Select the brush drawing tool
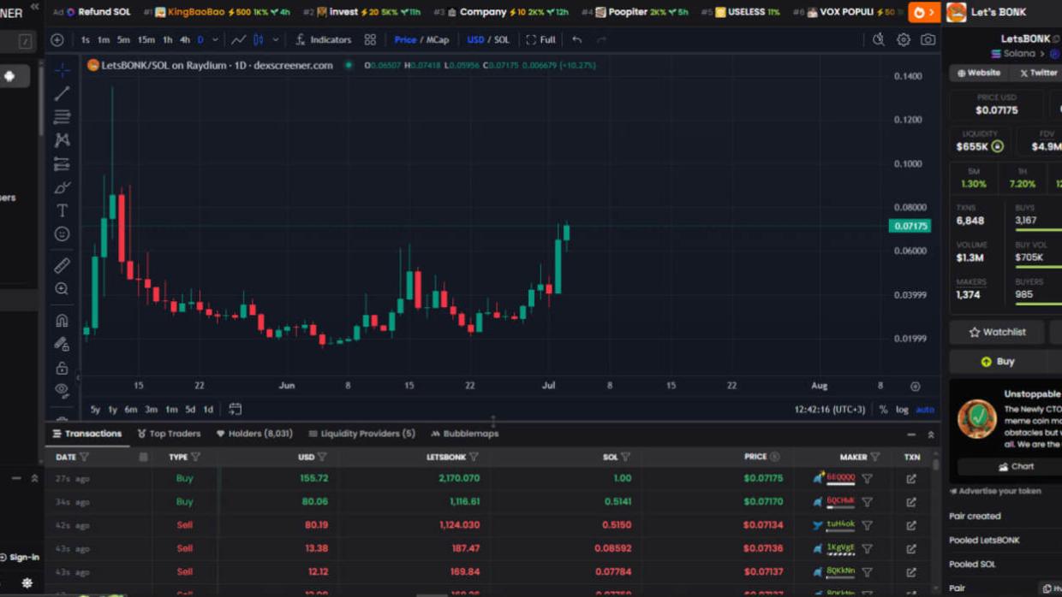 pos(62,186)
